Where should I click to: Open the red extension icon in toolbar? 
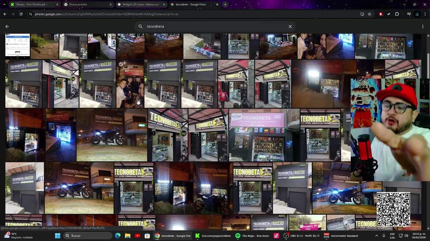[x=381, y=14]
